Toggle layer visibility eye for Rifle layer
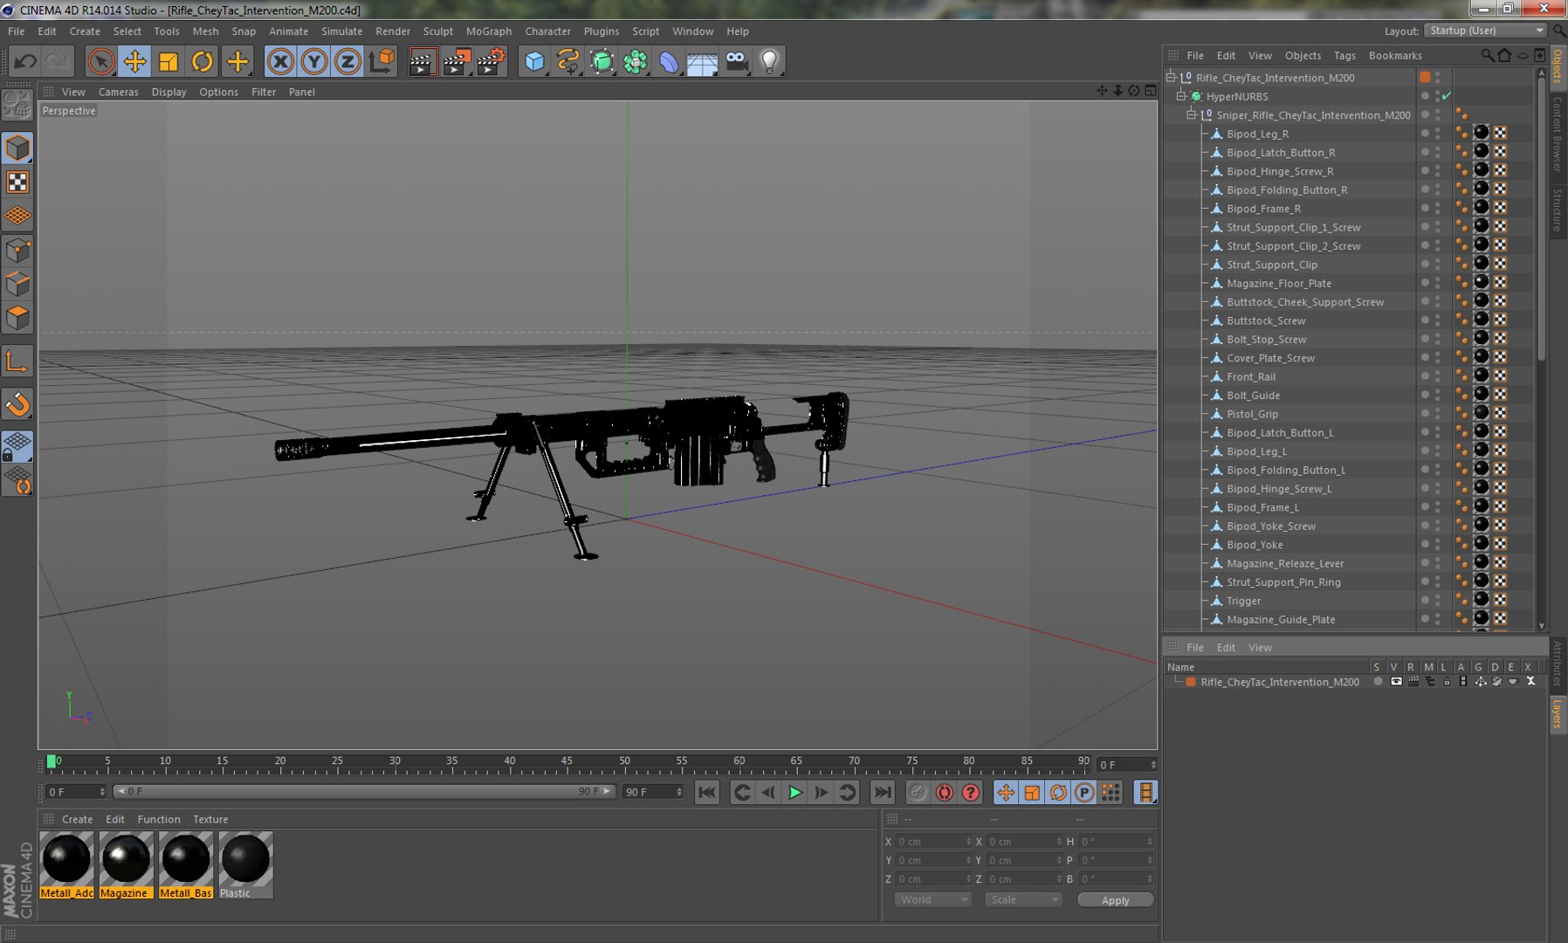 pyautogui.click(x=1396, y=682)
